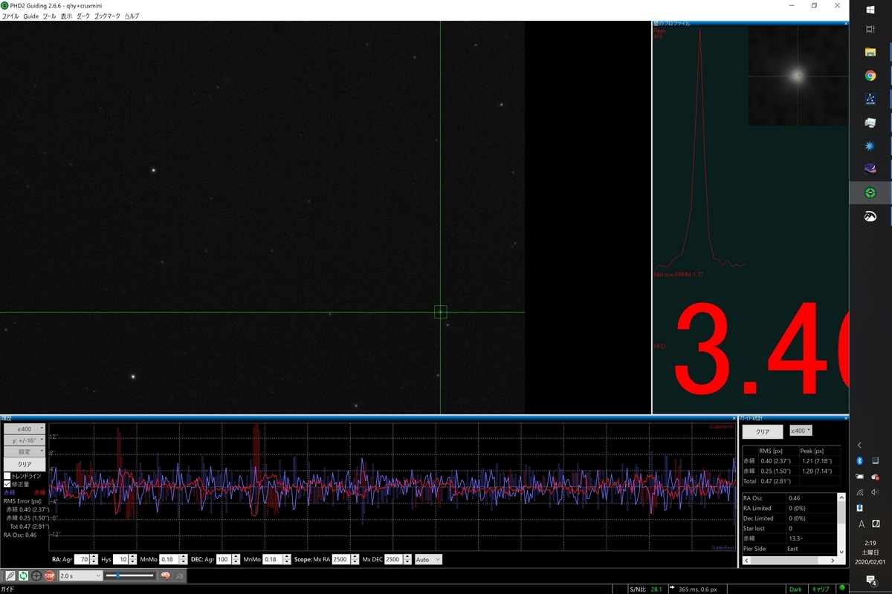Open the ASCOM app in taskbar

click(x=870, y=98)
